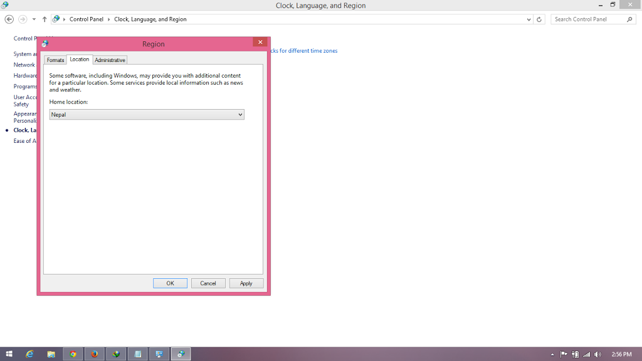Image resolution: width=642 pixels, height=361 pixels.
Task: Launch Google Chrome from the taskbar
Action: click(x=73, y=354)
